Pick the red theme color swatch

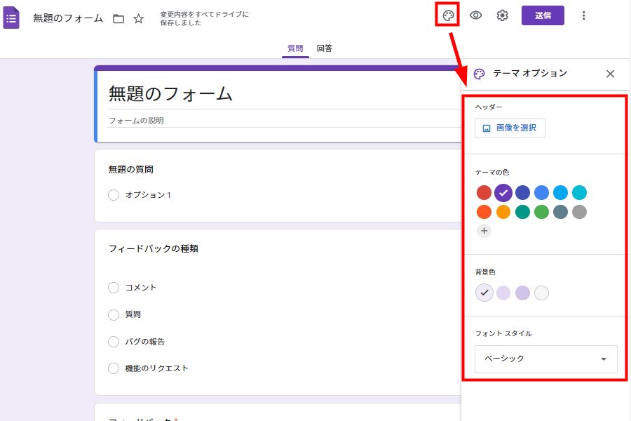484,192
